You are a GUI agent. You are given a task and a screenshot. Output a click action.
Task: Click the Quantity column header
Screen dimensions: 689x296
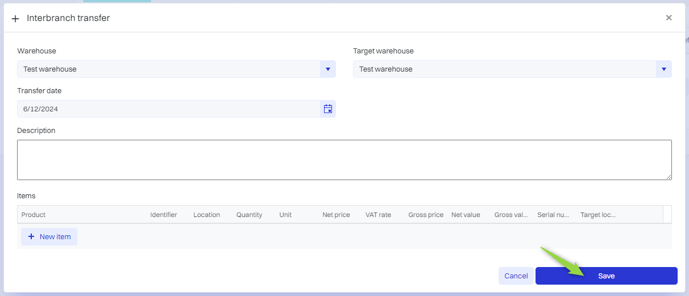pyautogui.click(x=250, y=215)
